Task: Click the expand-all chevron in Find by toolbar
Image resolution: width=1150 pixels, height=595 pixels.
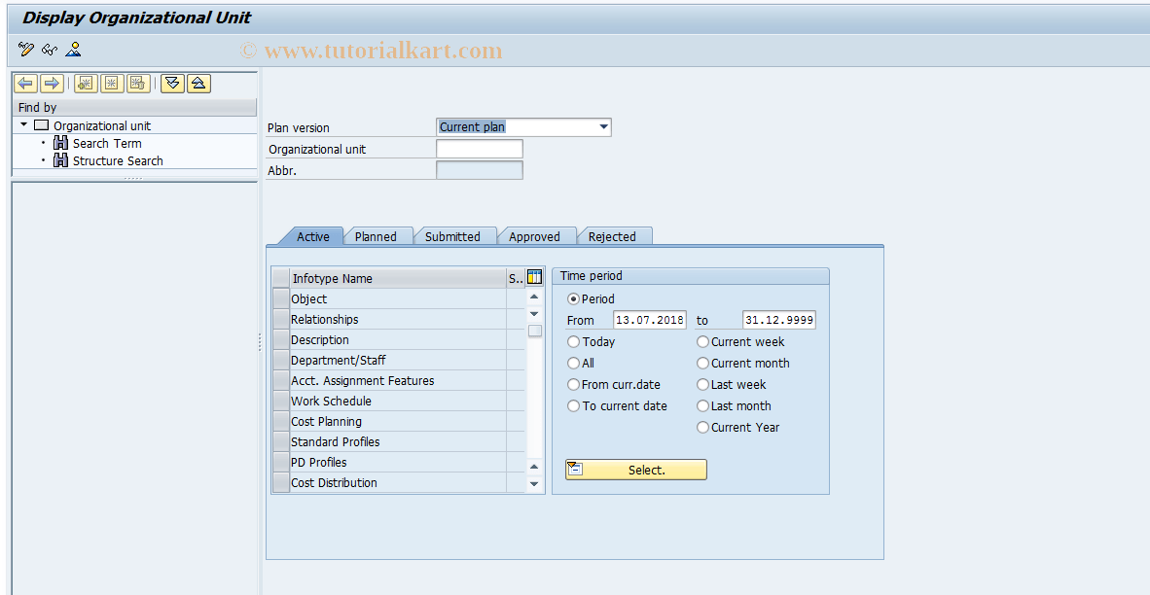Action: coord(171,83)
